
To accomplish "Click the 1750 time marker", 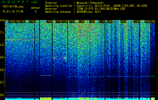I will [x=32, y=21].
